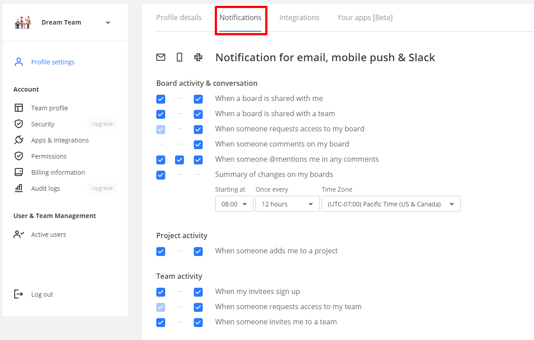Open the Profile details tab
Viewport: 534px width, 340px height.
click(179, 17)
